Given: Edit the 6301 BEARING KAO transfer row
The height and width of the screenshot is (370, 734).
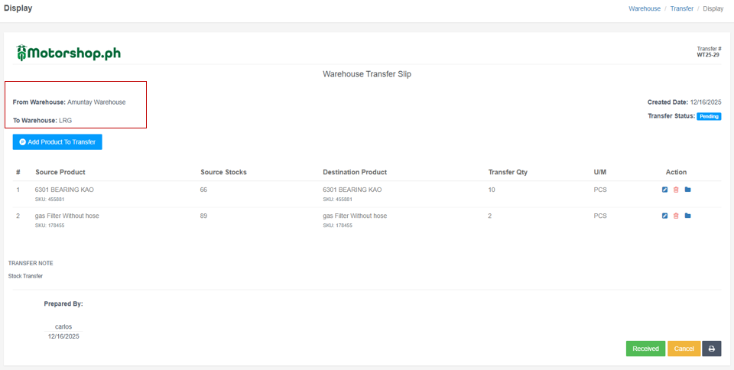Looking at the screenshot, I should [664, 190].
